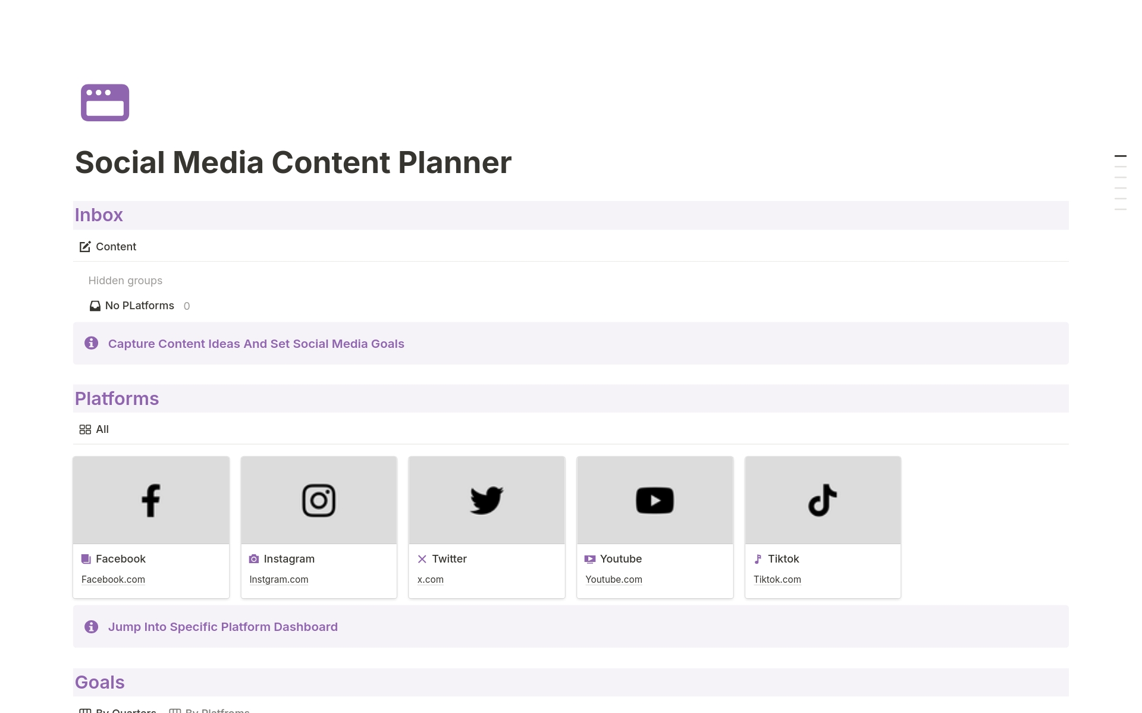Click Jump Into Specific Platform Dashboard text
Image resolution: width=1142 pixels, height=713 pixels.
223,627
